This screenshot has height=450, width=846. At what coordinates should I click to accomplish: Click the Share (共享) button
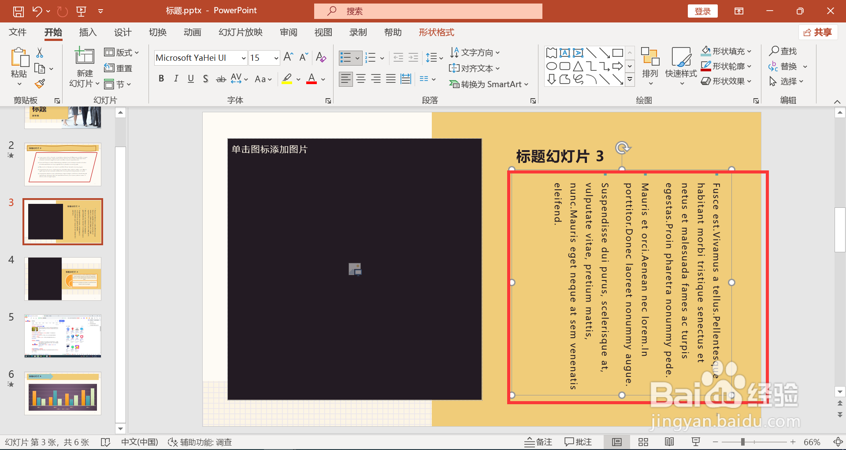(818, 32)
